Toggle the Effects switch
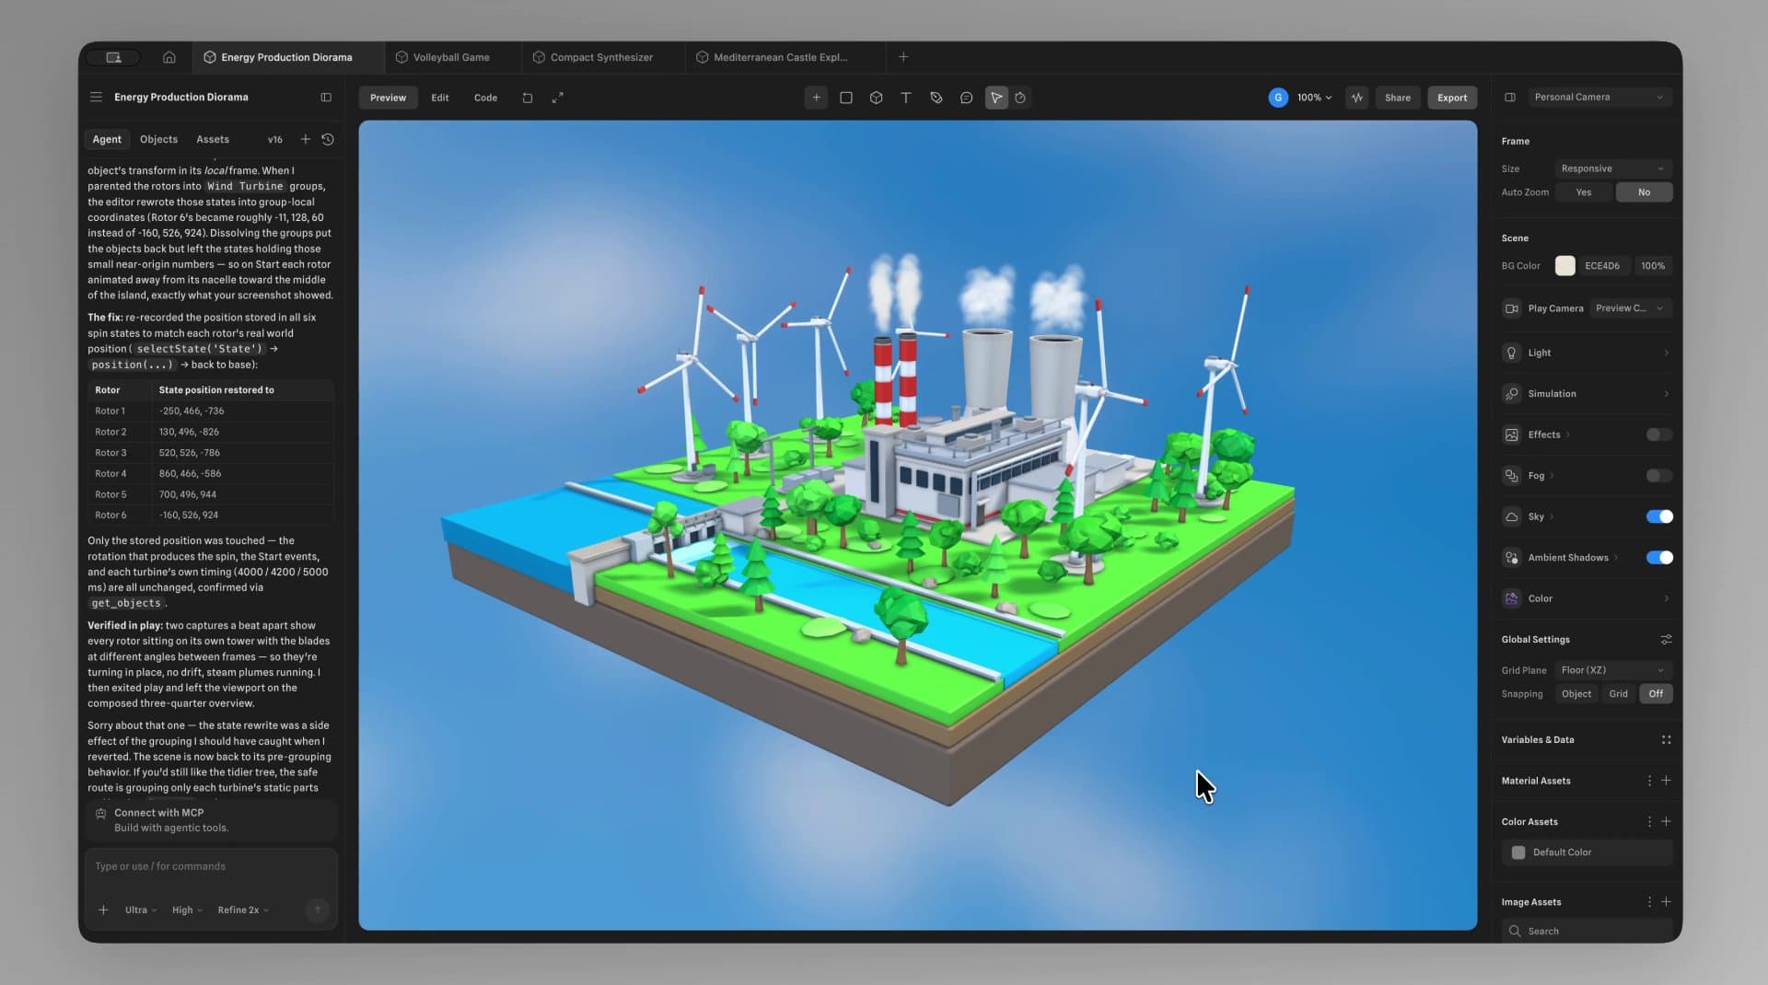The width and height of the screenshot is (1768, 985). tap(1658, 435)
